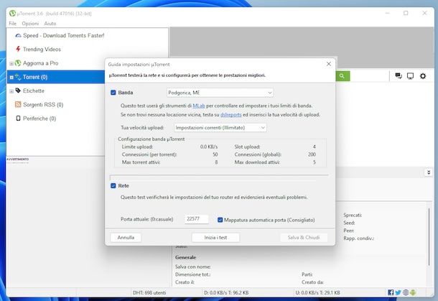Click the green search icon button

[x=343, y=76]
